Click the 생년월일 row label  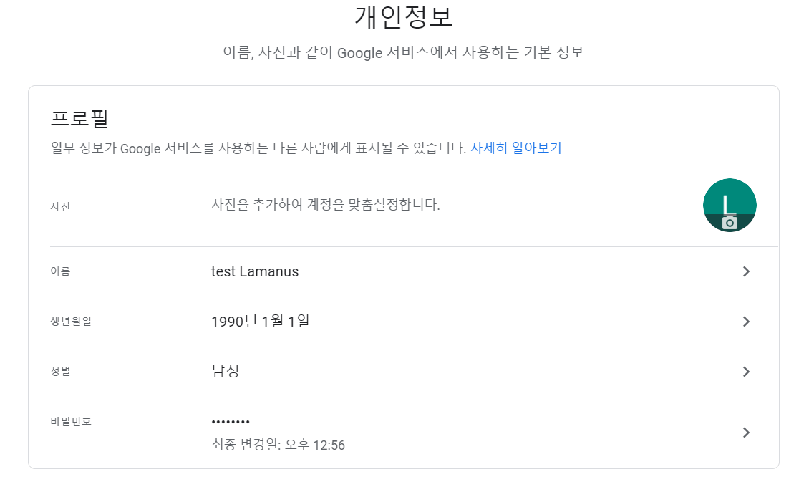[71, 322]
